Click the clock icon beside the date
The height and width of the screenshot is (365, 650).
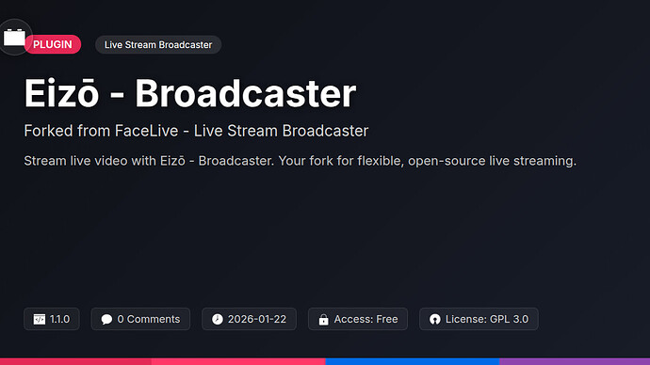tap(218, 319)
